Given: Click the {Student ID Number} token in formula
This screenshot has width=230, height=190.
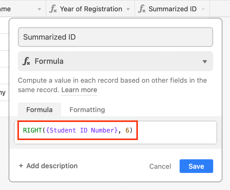Looking at the screenshot, I should tap(82, 130).
